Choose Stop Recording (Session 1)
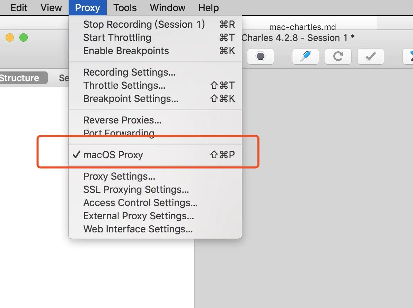The height and width of the screenshot is (308, 413). pos(155,24)
